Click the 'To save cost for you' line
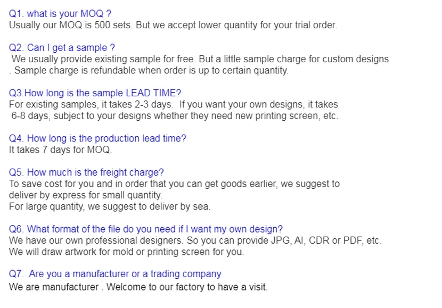 tap(174, 184)
